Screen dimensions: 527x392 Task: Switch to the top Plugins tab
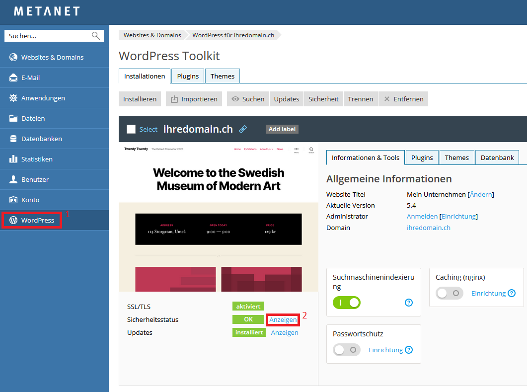188,76
